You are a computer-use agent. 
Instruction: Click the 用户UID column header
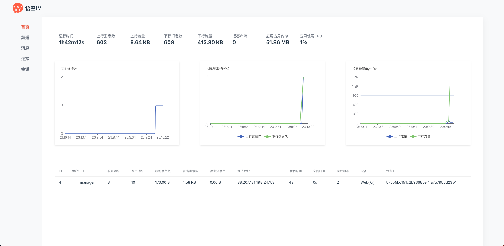point(78,171)
